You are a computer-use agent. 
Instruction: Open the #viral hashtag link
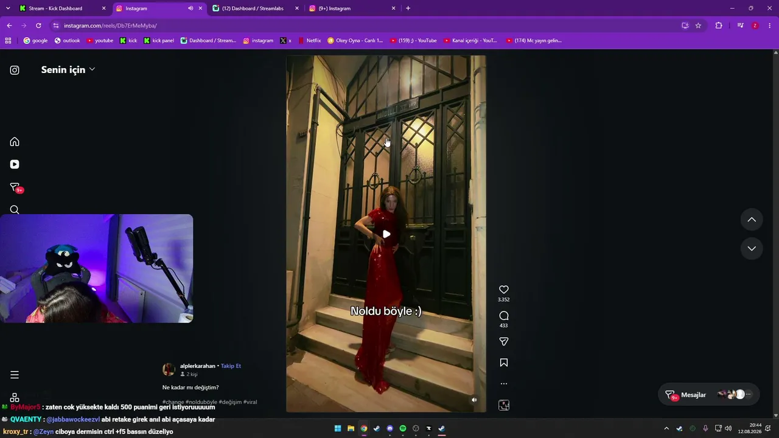(x=250, y=402)
